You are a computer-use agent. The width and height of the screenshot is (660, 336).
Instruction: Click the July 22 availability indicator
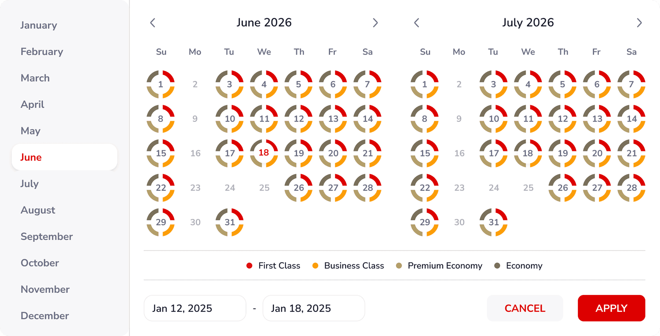[x=425, y=187]
